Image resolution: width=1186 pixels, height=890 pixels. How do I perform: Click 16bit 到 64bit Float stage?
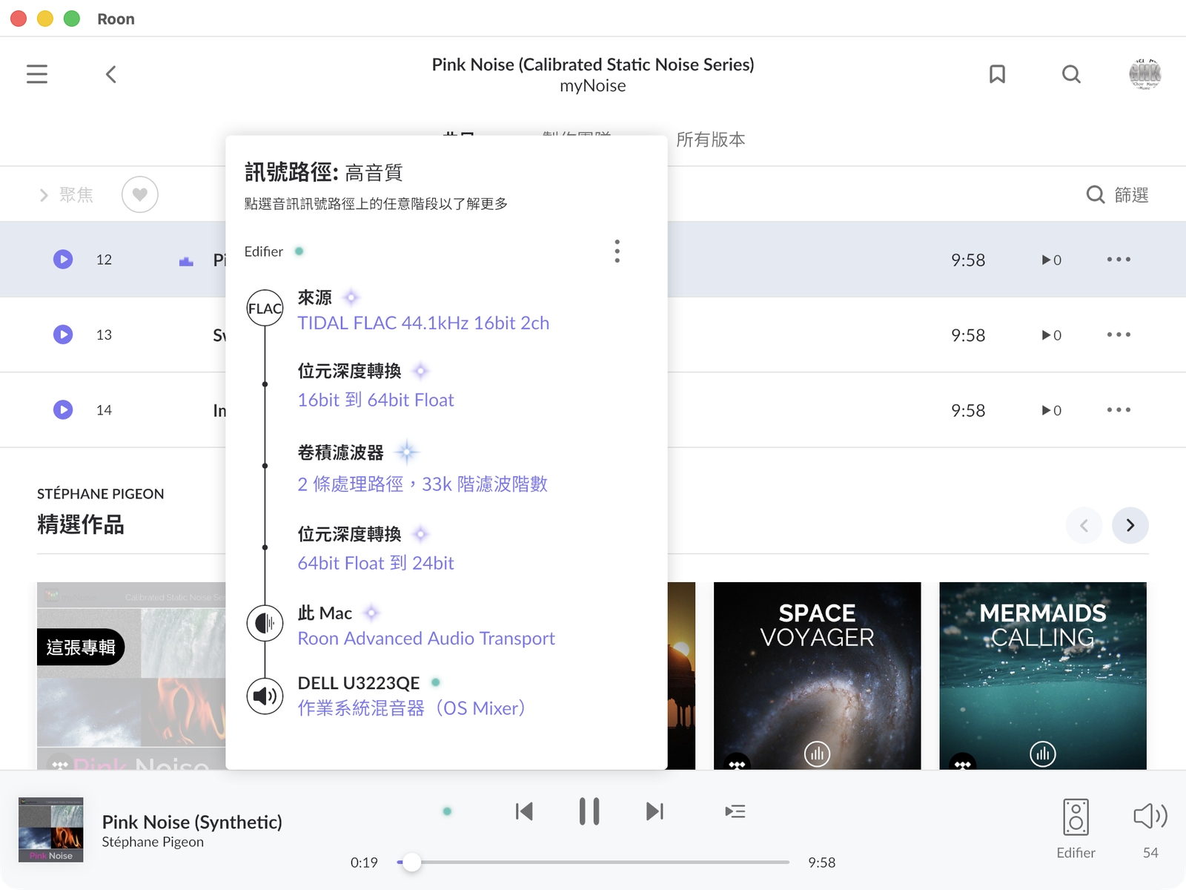(x=376, y=400)
